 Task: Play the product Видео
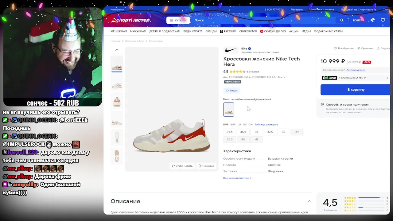[232, 91]
